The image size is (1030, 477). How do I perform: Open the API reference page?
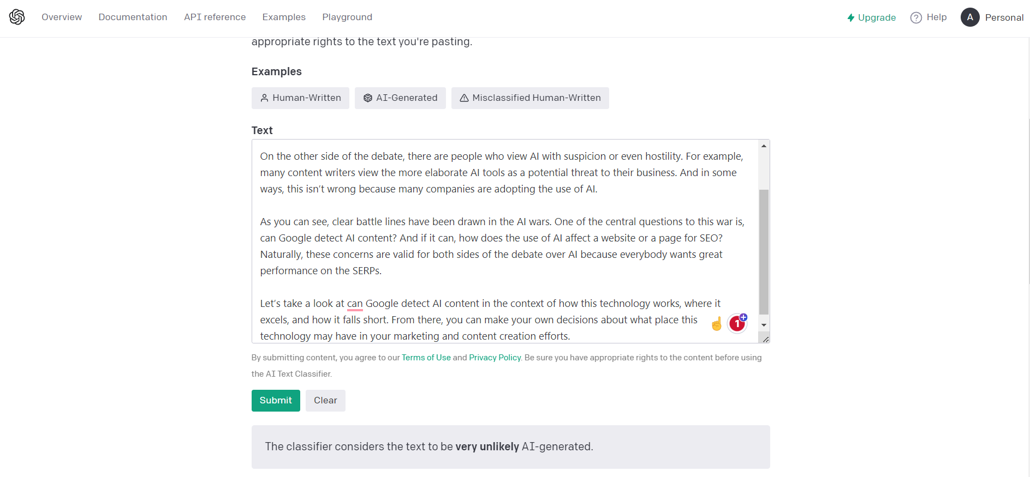point(215,17)
